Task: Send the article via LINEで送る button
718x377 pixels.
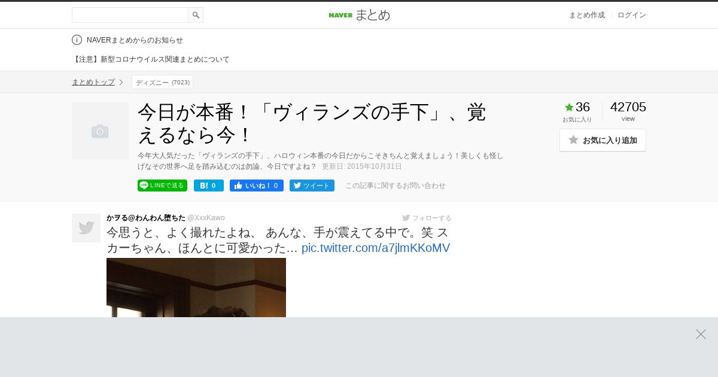Action: pos(162,186)
